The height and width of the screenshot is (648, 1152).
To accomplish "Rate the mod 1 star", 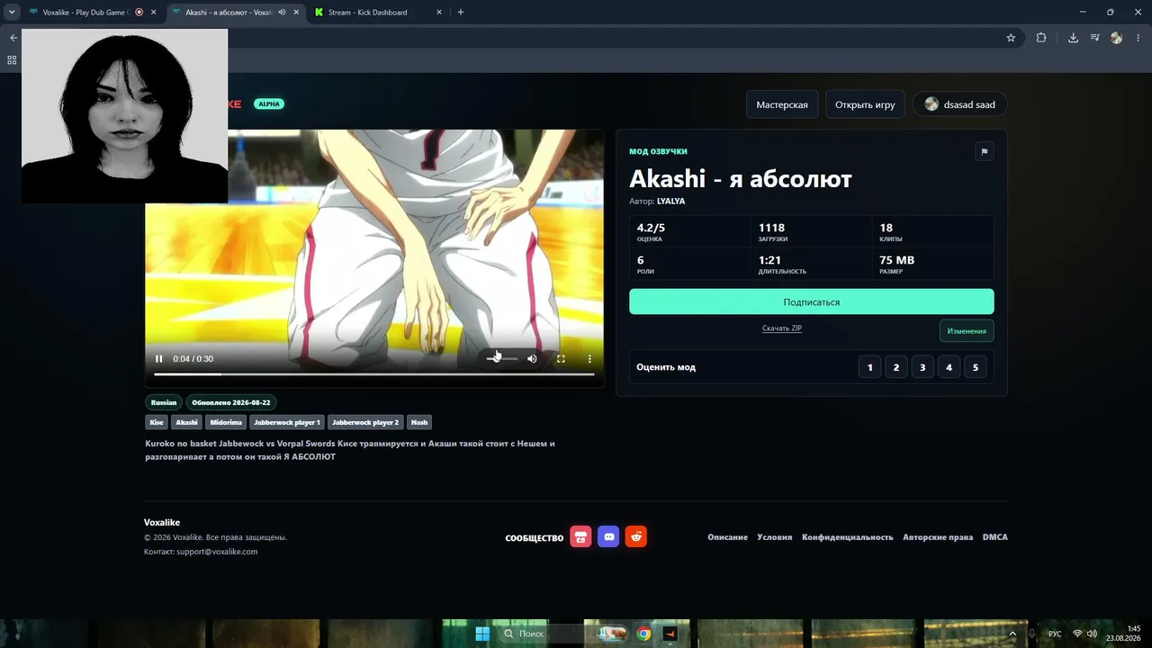I will point(870,367).
